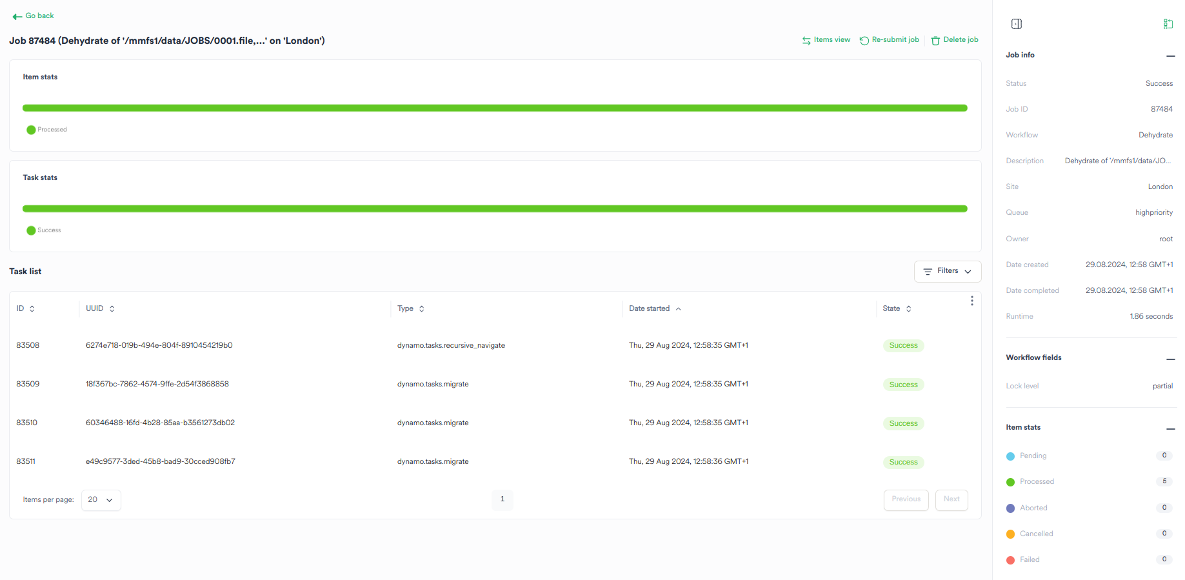Sort tasks by UUID column
Screen dimensions: 1185x580
tap(112, 309)
